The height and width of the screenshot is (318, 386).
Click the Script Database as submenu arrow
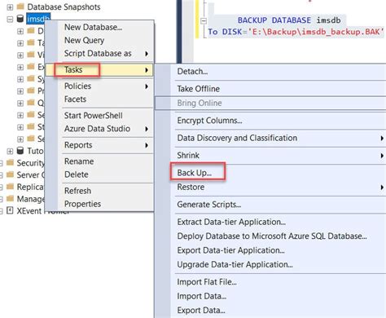click(147, 54)
